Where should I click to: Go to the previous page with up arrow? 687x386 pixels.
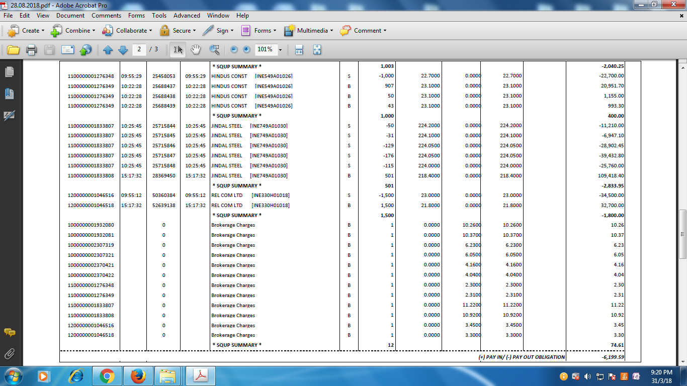pos(108,50)
